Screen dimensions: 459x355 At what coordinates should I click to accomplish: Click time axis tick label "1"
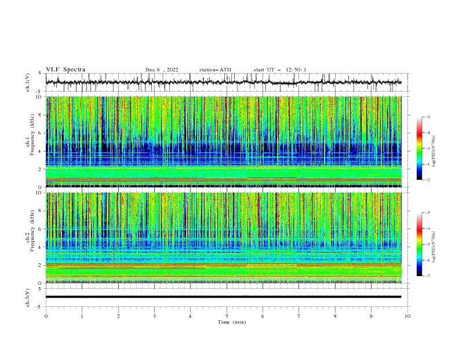82,316
